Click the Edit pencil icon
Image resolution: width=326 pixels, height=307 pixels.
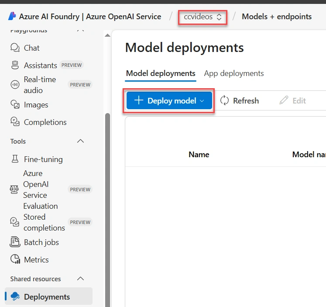[x=284, y=100]
